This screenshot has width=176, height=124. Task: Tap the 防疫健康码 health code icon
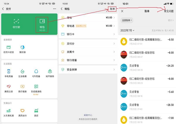click(x=36, y=88)
